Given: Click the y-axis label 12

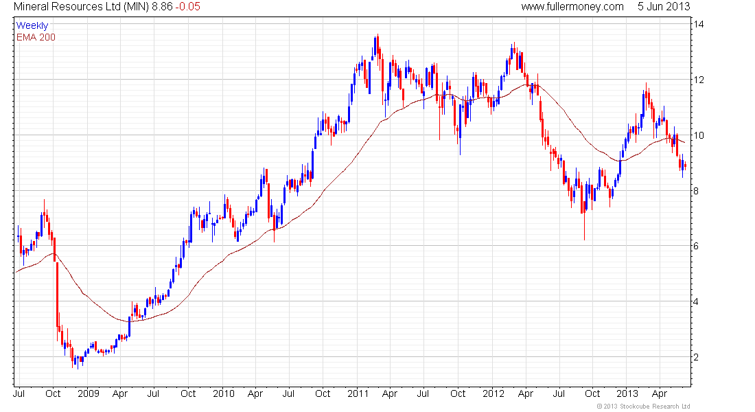Looking at the screenshot, I should [698, 80].
